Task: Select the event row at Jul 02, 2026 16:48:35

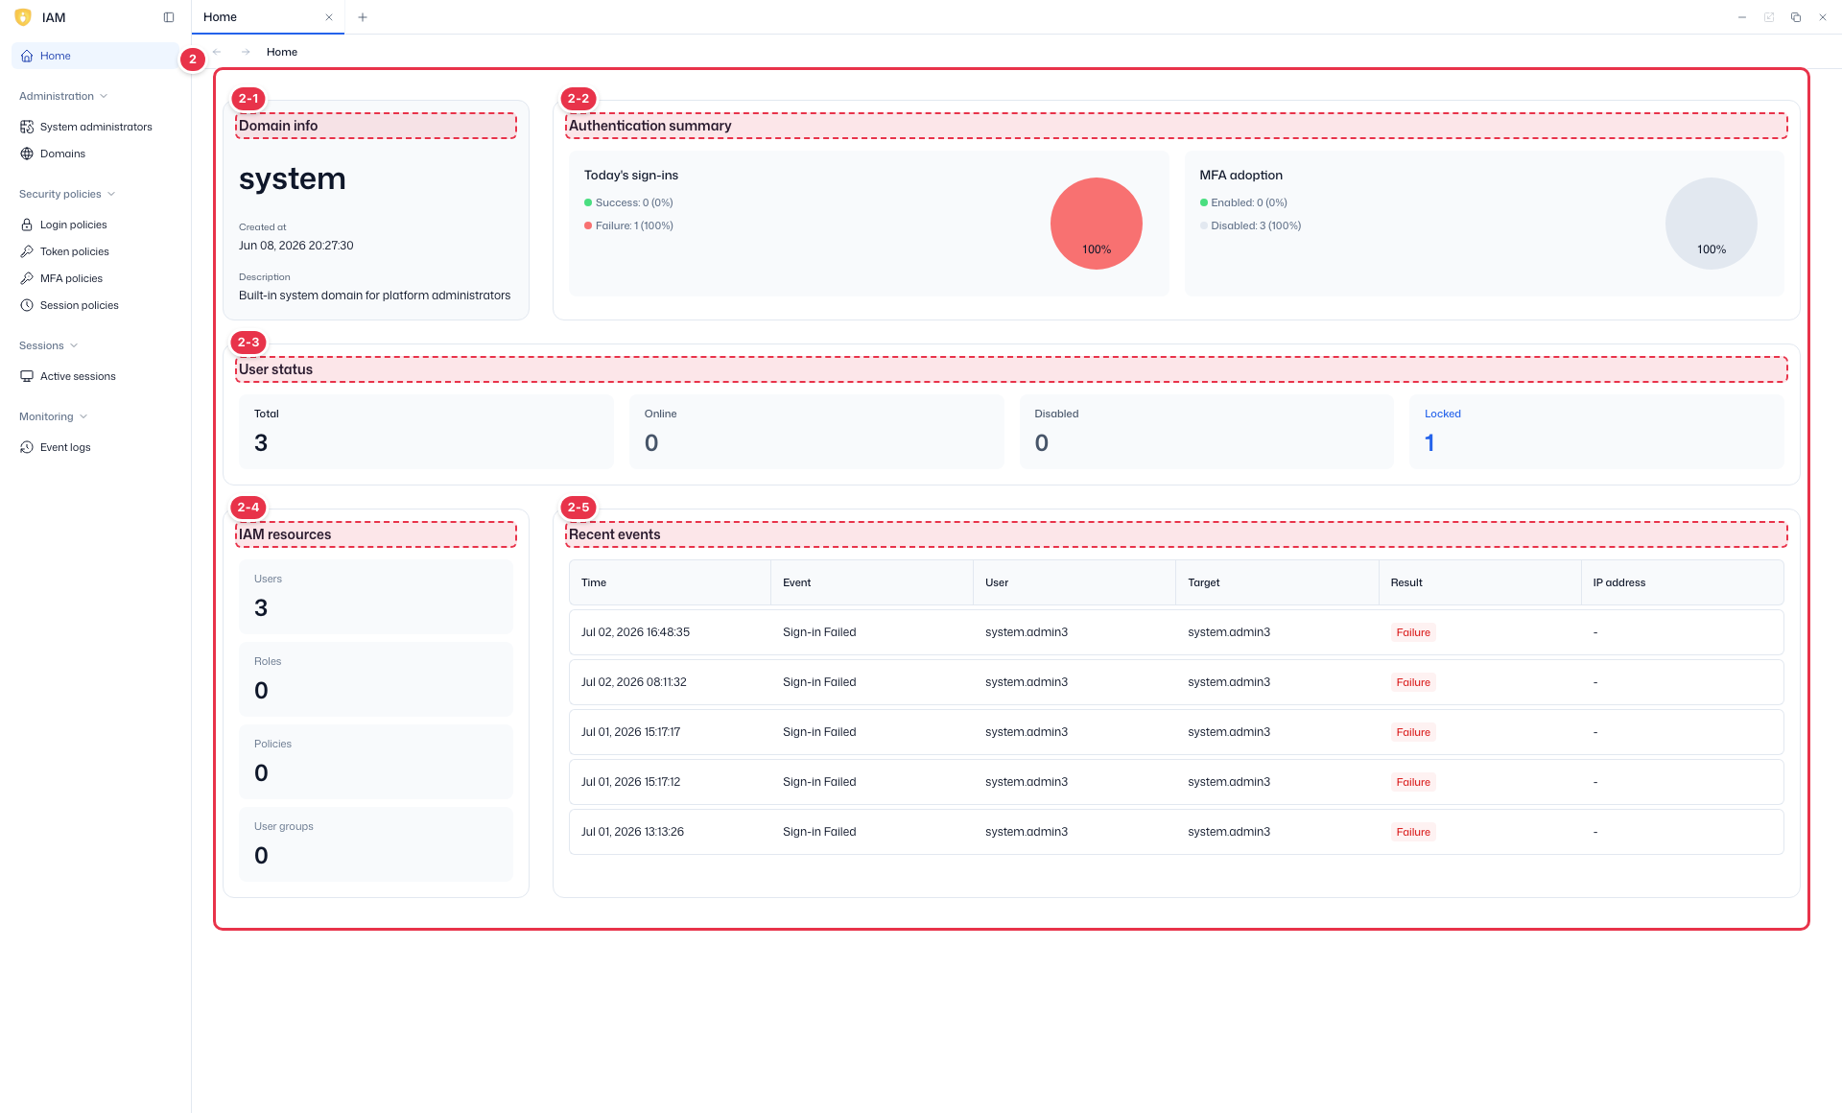Action: [x=1176, y=632]
